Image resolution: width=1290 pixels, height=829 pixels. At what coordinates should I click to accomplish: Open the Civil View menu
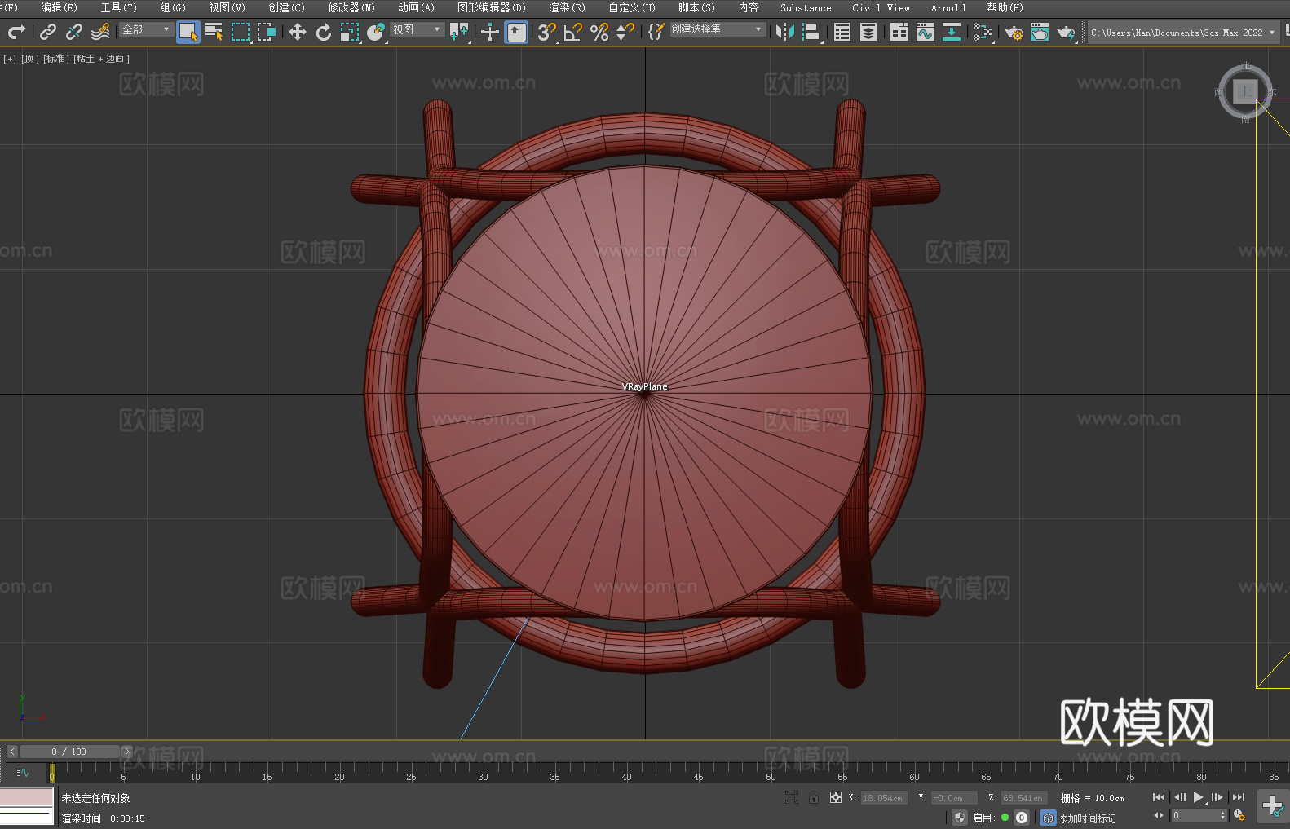point(881,7)
